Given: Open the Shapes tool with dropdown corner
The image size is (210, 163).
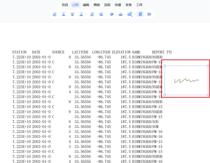Looking at the screenshot, I should click(129, 14).
